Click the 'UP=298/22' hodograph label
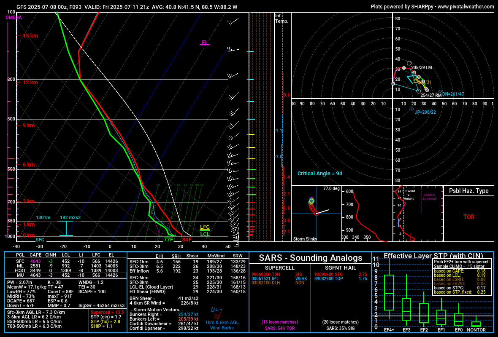The height and width of the screenshot is (337, 498). tap(425, 112)
